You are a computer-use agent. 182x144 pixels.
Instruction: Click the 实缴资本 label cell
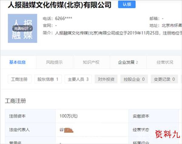pos(153,116)
